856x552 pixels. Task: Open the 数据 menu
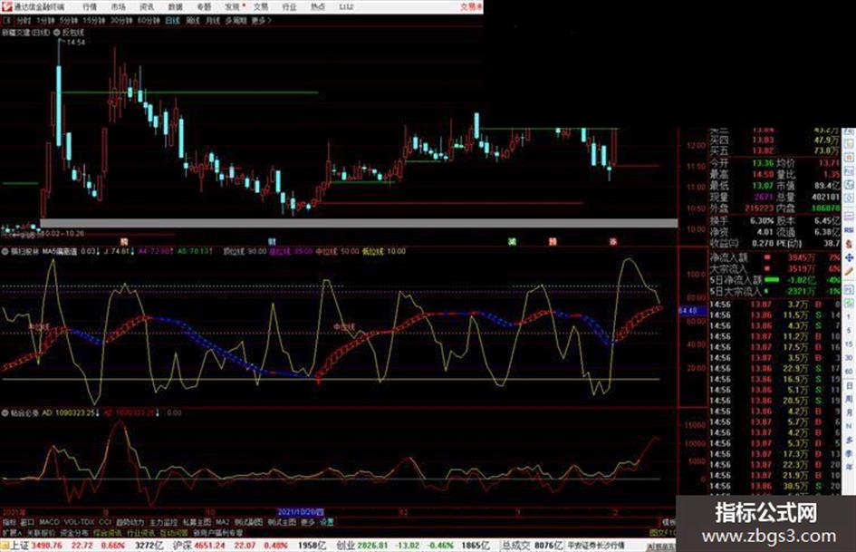pos(175,7)
